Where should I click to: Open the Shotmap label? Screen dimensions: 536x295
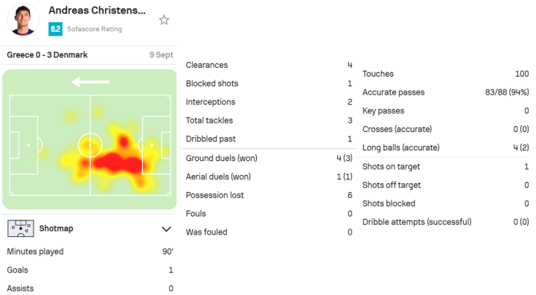tap(56, 229)
